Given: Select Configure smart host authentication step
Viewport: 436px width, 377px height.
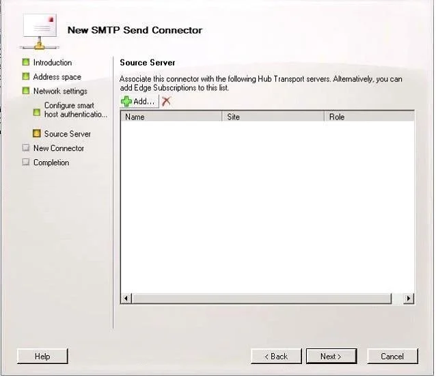Looking at the screenshot, I should coord(76,110).
